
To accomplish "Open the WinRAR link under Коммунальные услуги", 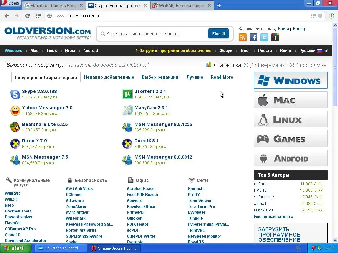I will (12, 193).
